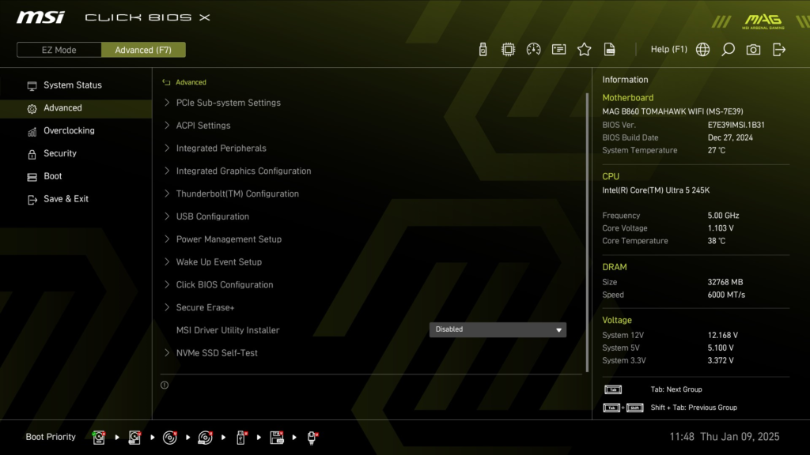Expand the Secure Erase+ entry
Viewport: 810px width, 455px height.
click(x=202, y=306)
